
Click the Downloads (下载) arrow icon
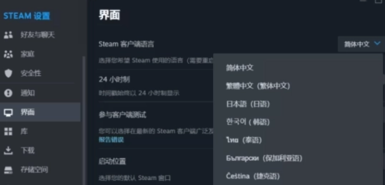coord(9,150)
